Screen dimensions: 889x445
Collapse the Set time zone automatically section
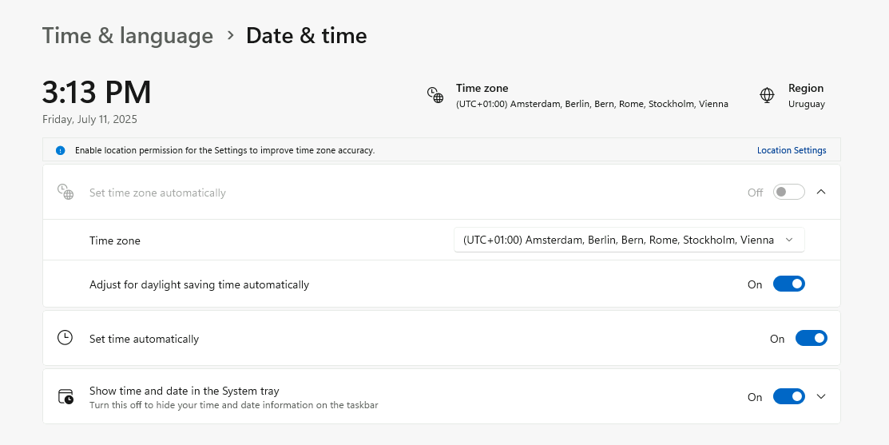pyautogui.click(x=821, y=193)
